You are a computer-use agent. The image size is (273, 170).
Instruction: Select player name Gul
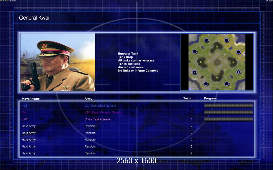(x=24, y=112)
